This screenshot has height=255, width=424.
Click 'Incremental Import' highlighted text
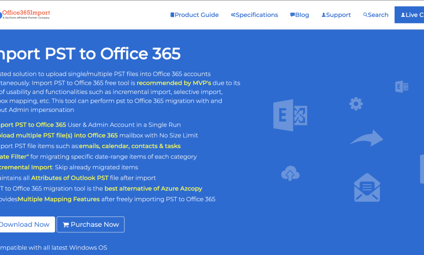point(26,167)
